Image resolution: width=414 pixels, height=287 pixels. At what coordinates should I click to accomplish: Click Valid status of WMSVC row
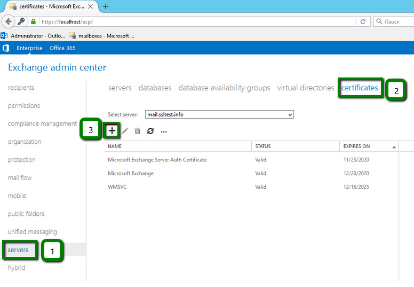pos(260,187)
